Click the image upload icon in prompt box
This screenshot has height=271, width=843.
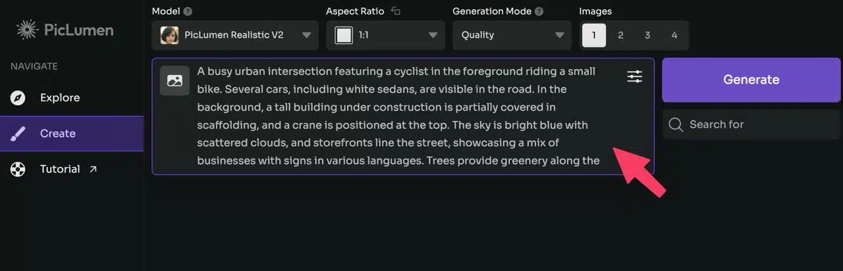click(175, 81)
